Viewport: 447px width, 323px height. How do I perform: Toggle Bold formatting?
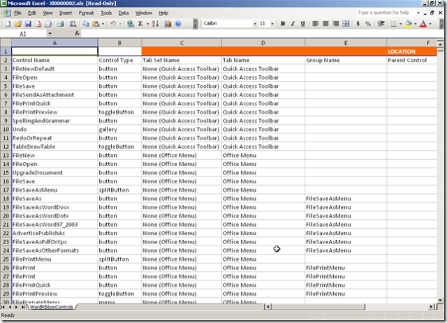click(283, 24)
